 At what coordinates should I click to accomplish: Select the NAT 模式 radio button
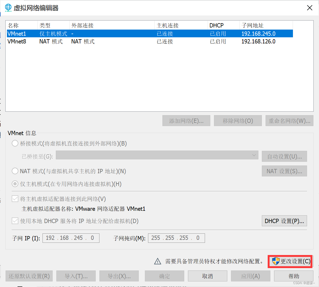(15, 171)
